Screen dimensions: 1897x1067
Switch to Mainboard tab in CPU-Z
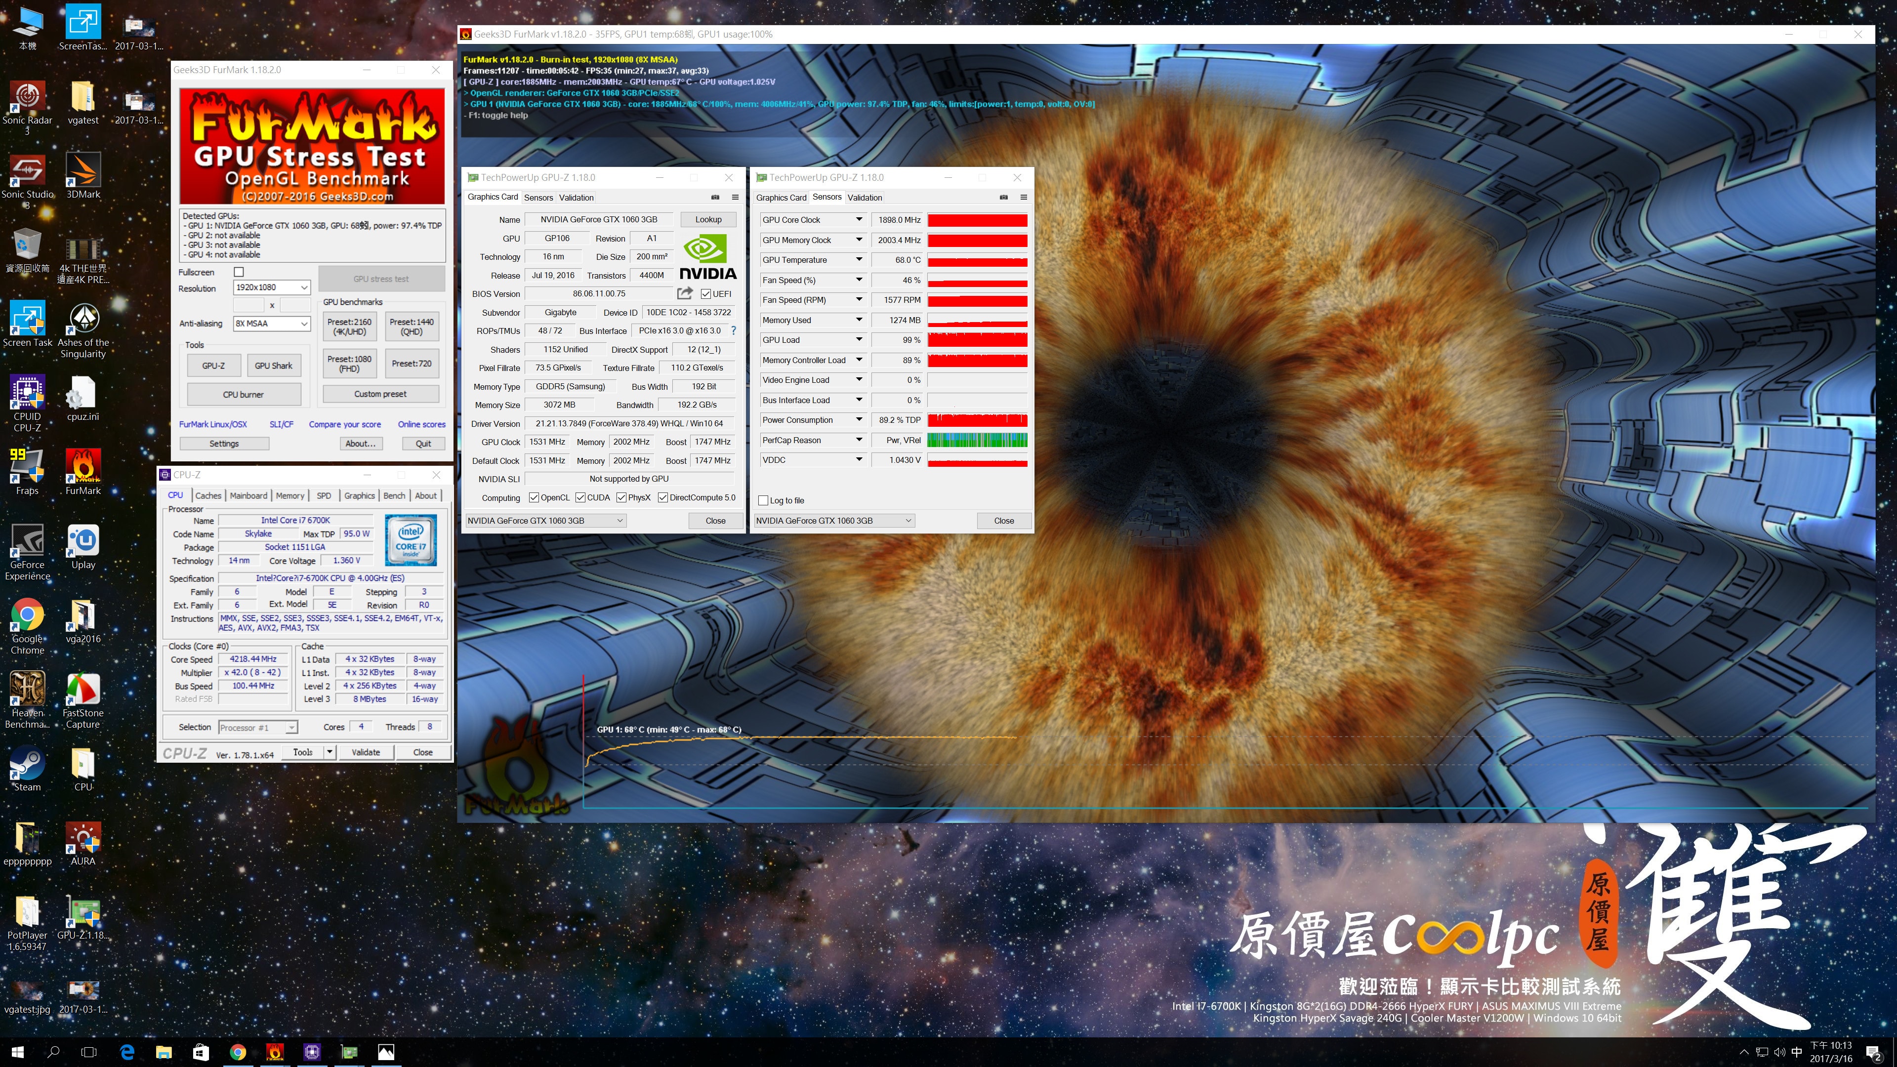(x=248, y=495)
